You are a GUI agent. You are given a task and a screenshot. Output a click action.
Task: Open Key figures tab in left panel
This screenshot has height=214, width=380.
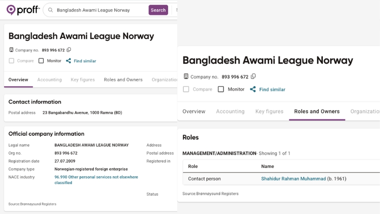point(82,80)
